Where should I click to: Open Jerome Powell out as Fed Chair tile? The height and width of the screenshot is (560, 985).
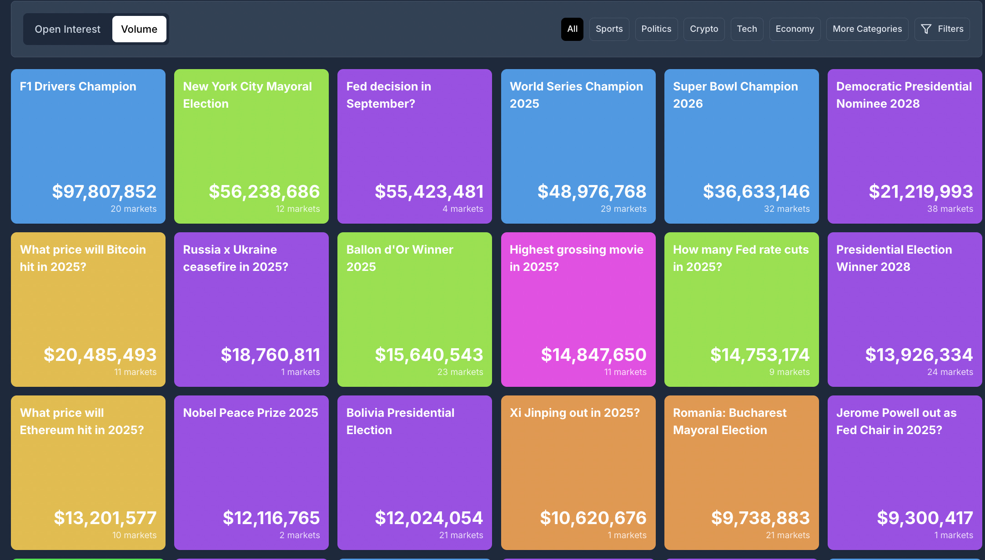(905, 472)
